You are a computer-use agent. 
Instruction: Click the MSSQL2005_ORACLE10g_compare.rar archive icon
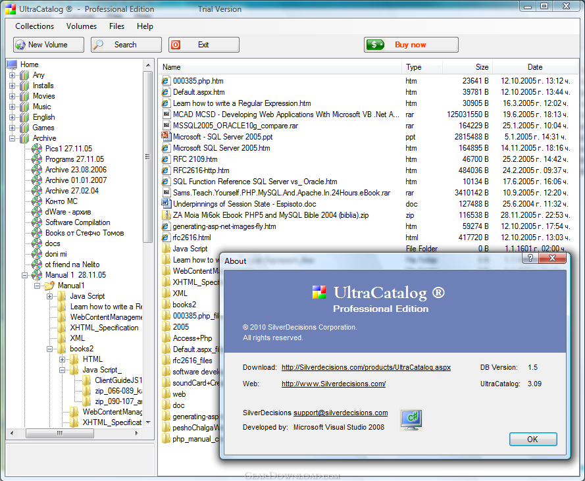pyautogui.click(x=166, y=126)
